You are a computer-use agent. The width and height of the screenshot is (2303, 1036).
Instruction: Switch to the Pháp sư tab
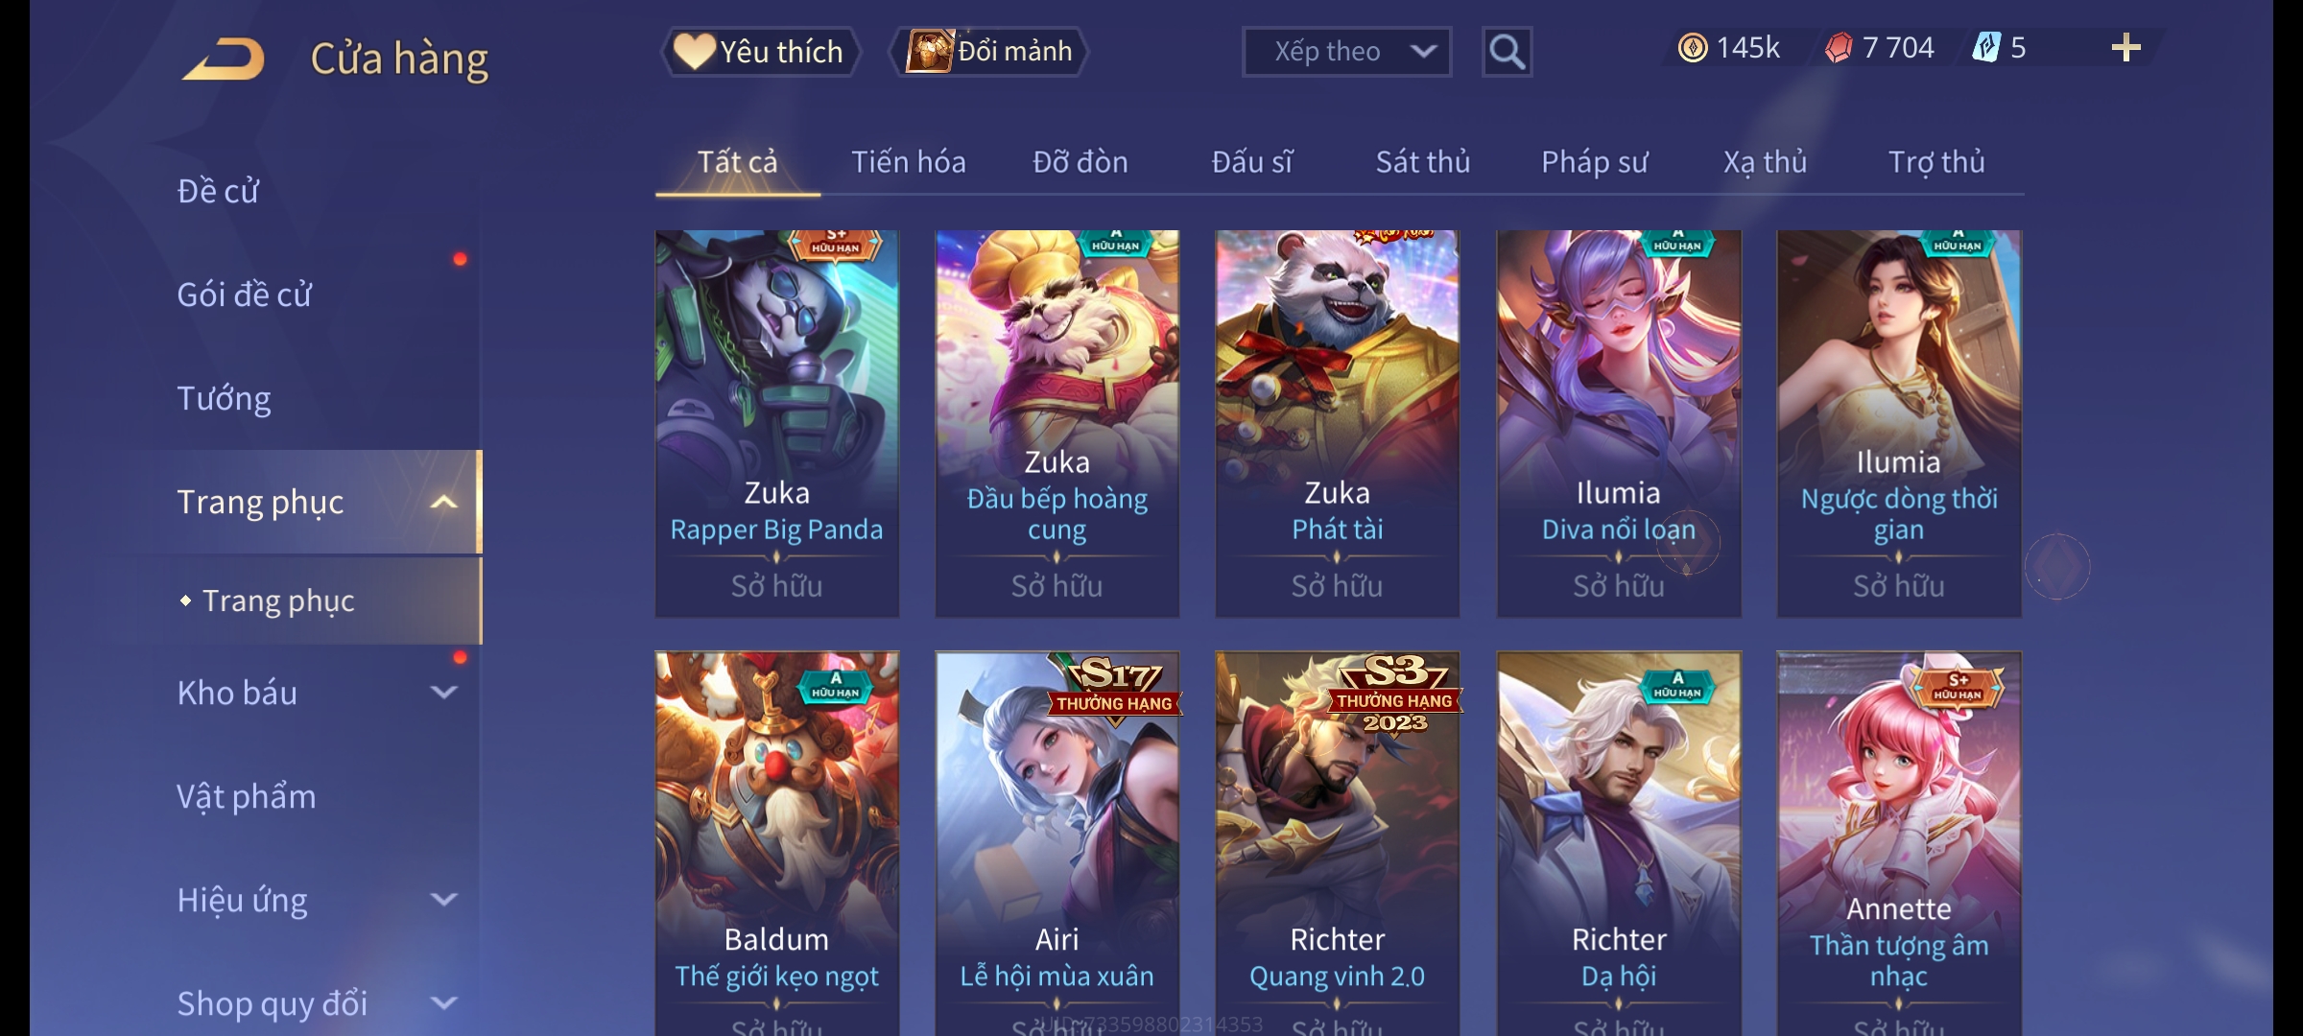click(x=1594, y=162)
